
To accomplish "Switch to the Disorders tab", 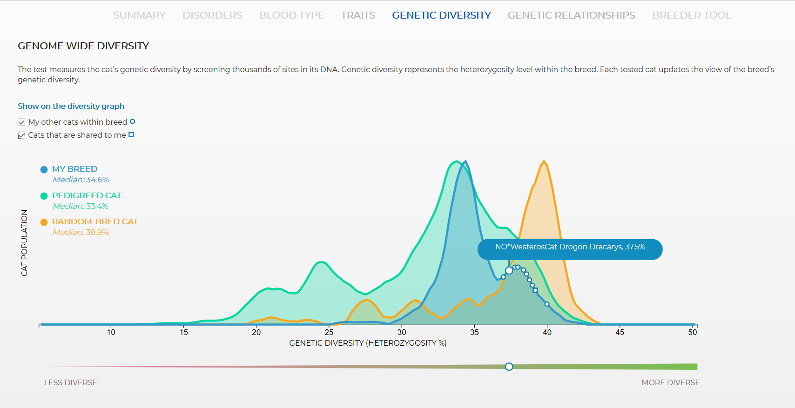I will 212,15.
